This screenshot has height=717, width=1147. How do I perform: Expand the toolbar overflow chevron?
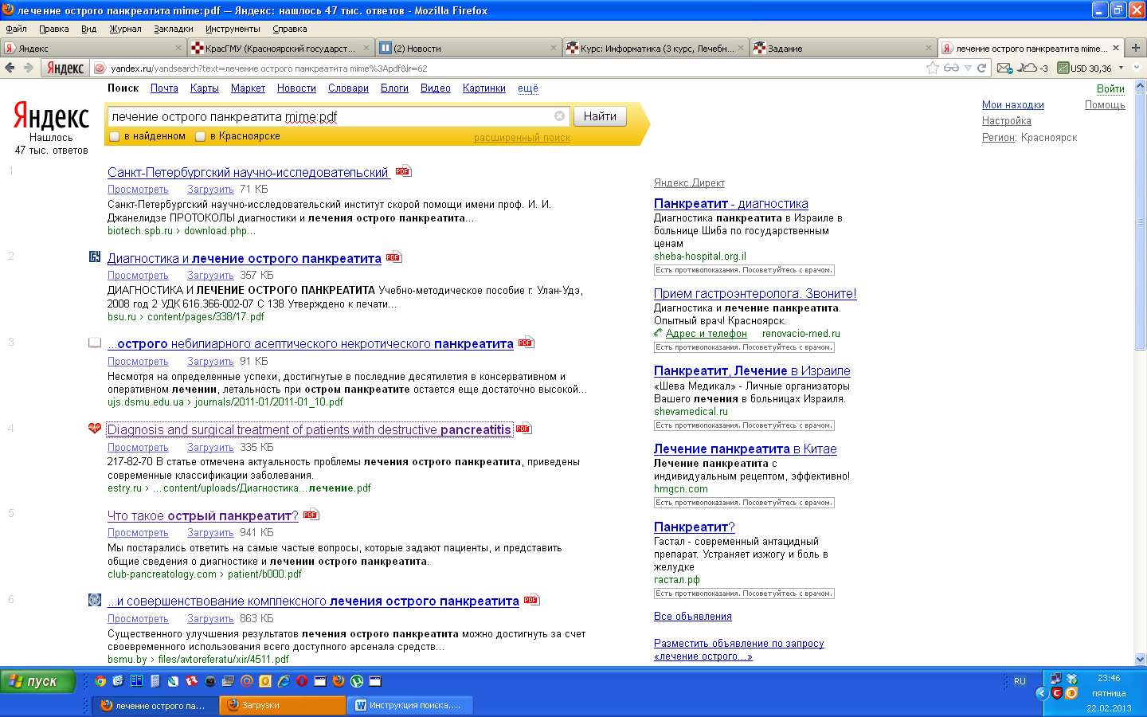(1137, 68)
